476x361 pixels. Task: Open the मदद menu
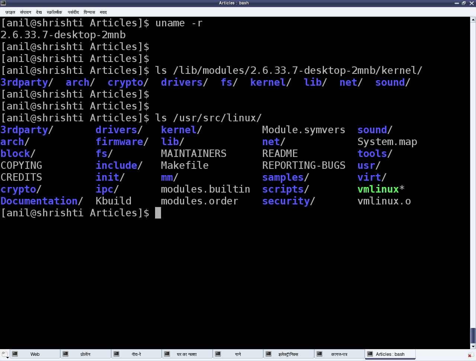pyautogui.click(x=103, y=12)
